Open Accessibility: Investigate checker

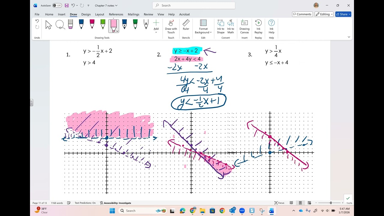click(x=115, y=203)
